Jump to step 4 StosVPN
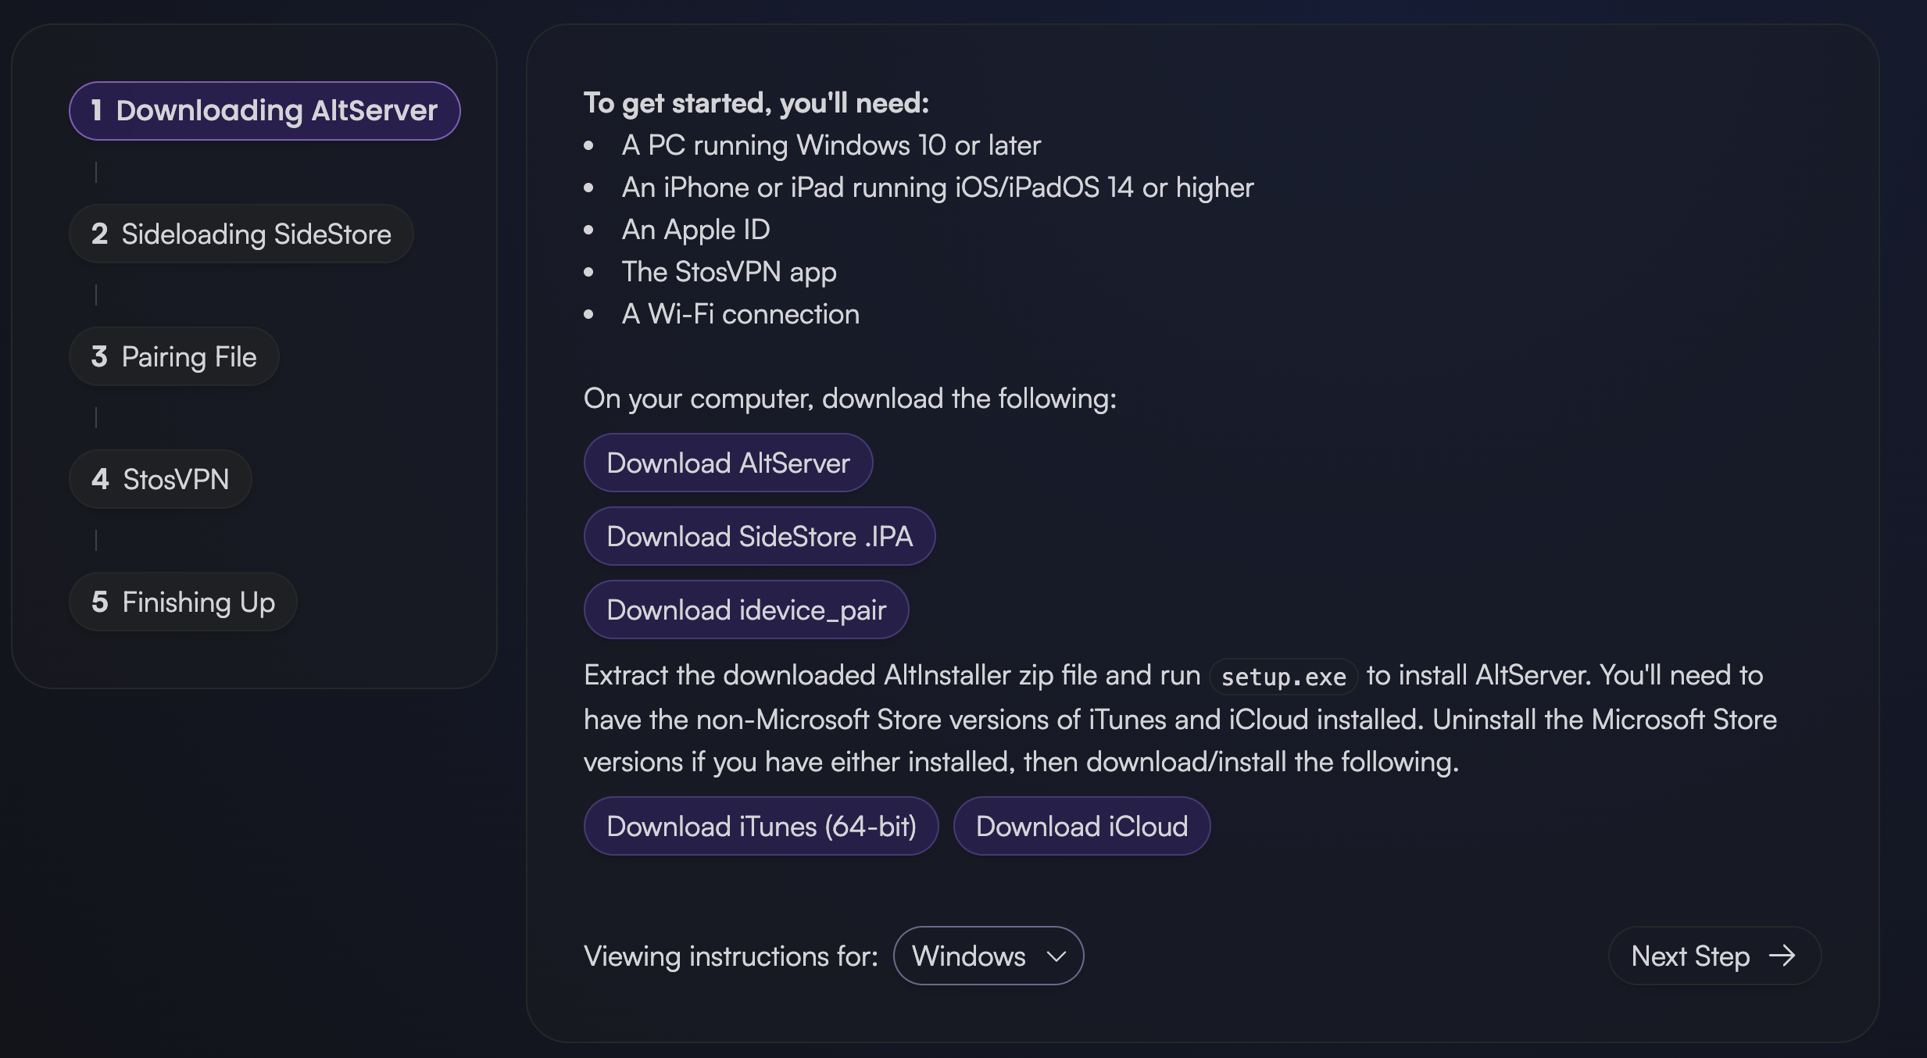The image size is (1927, 1058). tap(161, 479)
